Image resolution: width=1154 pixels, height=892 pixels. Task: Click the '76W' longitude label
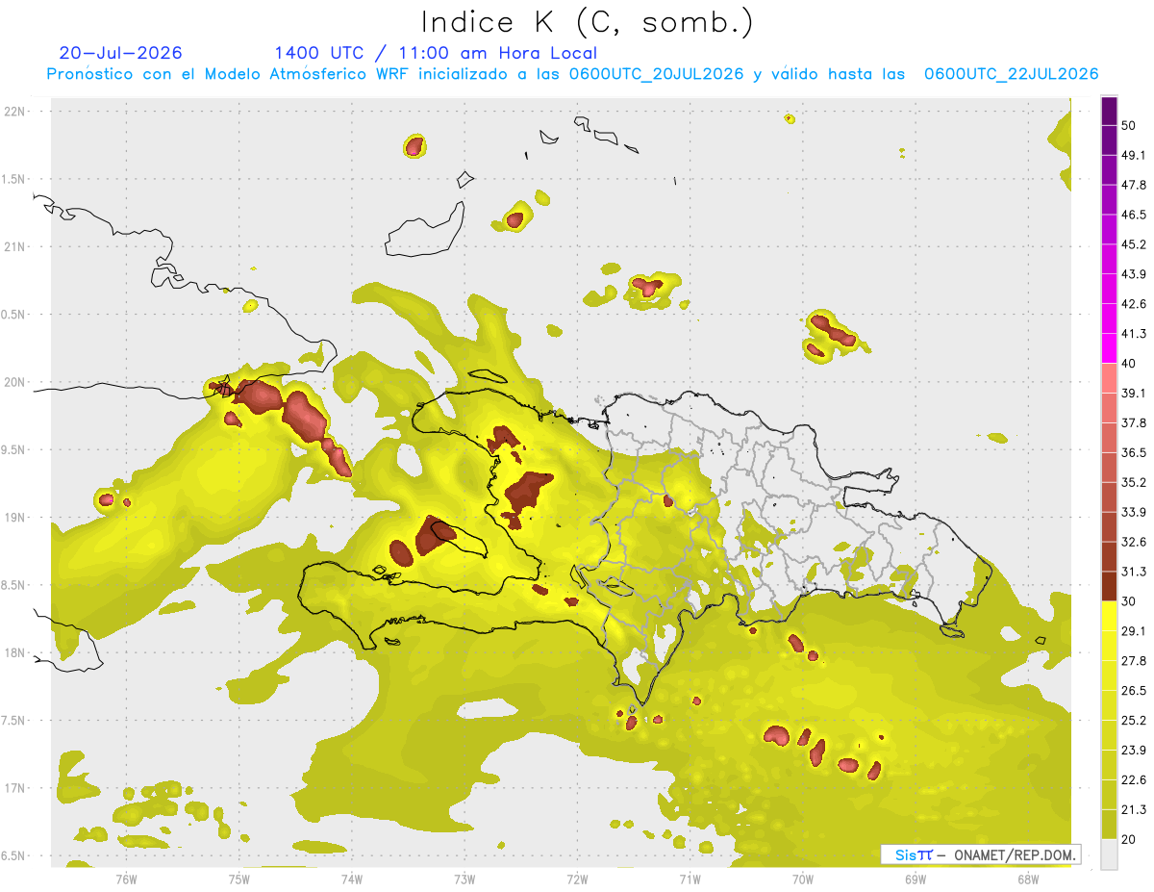(x=126, y=879)
